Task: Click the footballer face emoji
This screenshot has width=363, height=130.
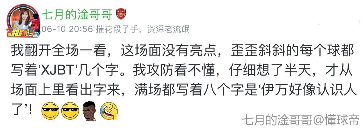Action: [x=89, y=111]
